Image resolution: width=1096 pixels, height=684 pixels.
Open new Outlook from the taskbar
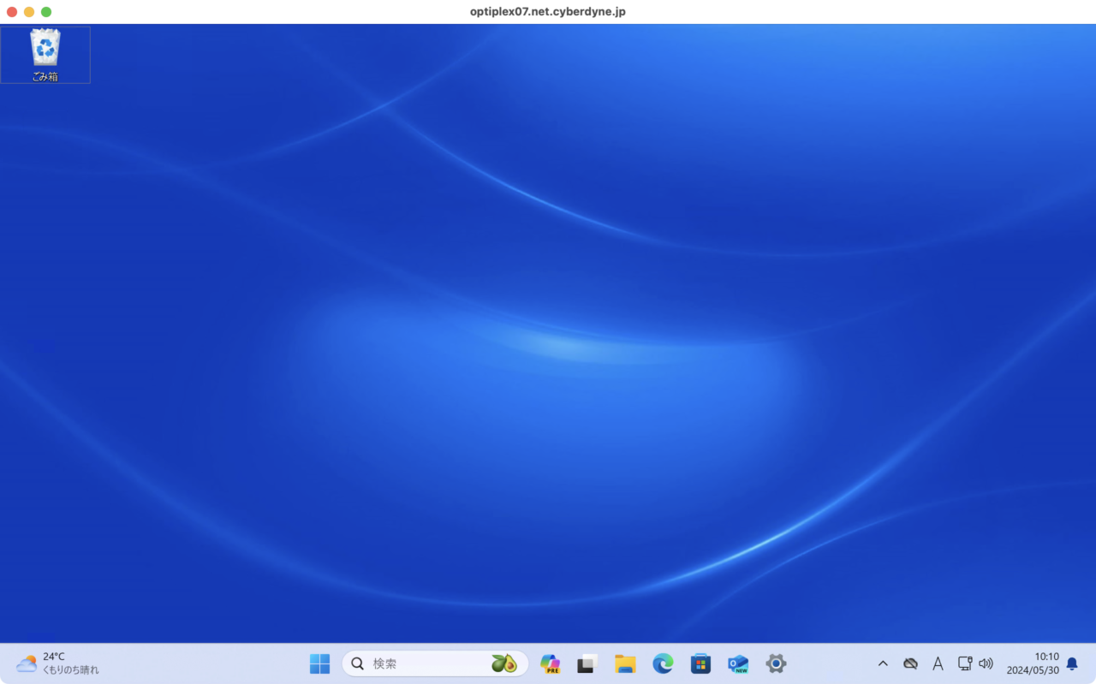(x=738, y=663)
